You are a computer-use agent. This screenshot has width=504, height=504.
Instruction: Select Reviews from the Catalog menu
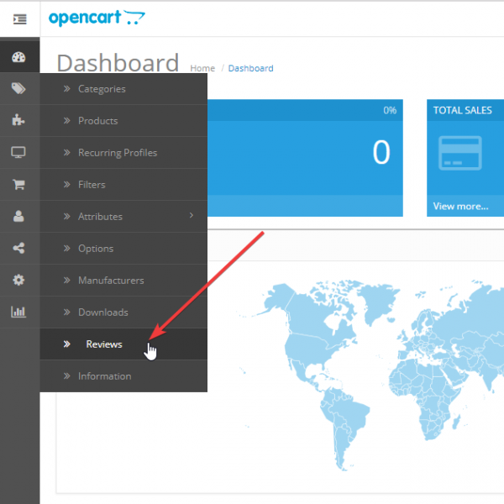tap(103, 344)
